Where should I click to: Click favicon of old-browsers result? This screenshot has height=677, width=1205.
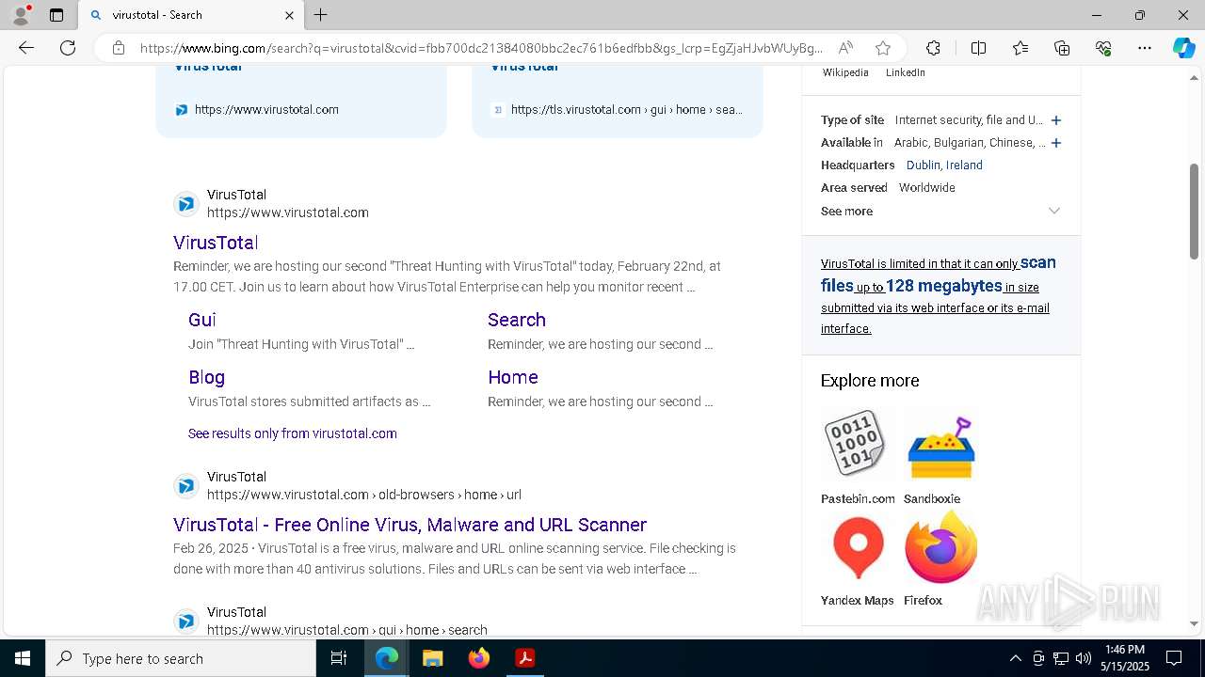[x=186, y=486]
